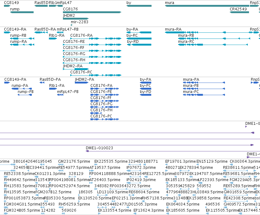Click transcript Rlb1-RA label
The height and width of the screenshot is (215, 260).
click(x=57, y=35)
